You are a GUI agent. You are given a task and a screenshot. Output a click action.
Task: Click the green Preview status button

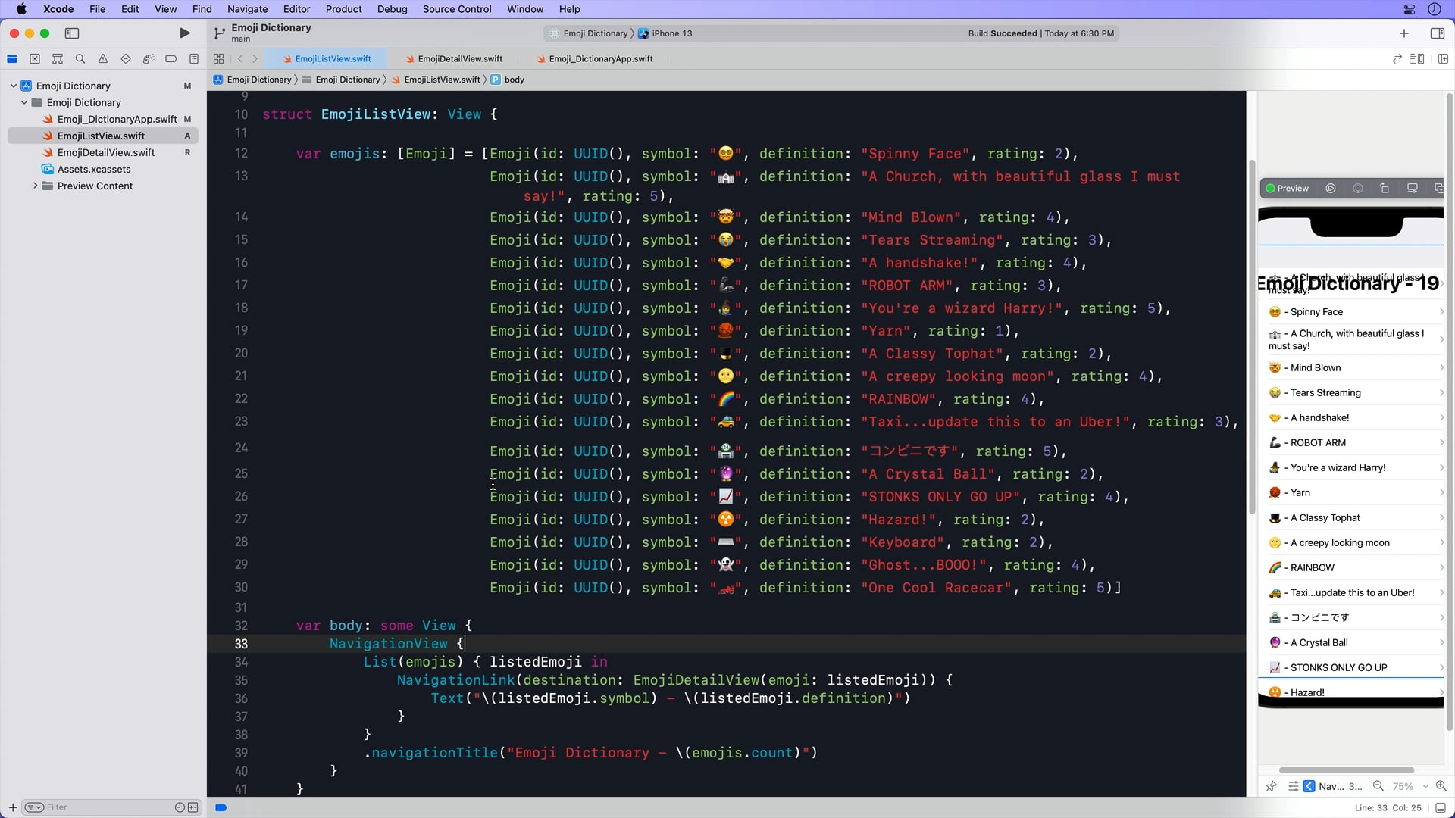coord(1288,189)
